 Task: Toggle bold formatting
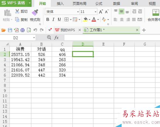pos(48,19)
